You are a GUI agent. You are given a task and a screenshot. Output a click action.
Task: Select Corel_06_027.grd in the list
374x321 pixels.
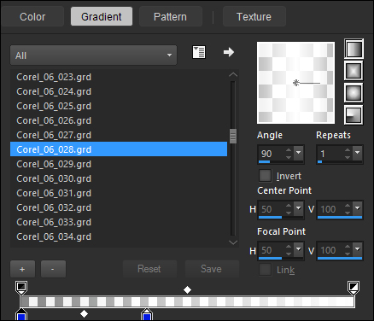[x=119, y=135]
